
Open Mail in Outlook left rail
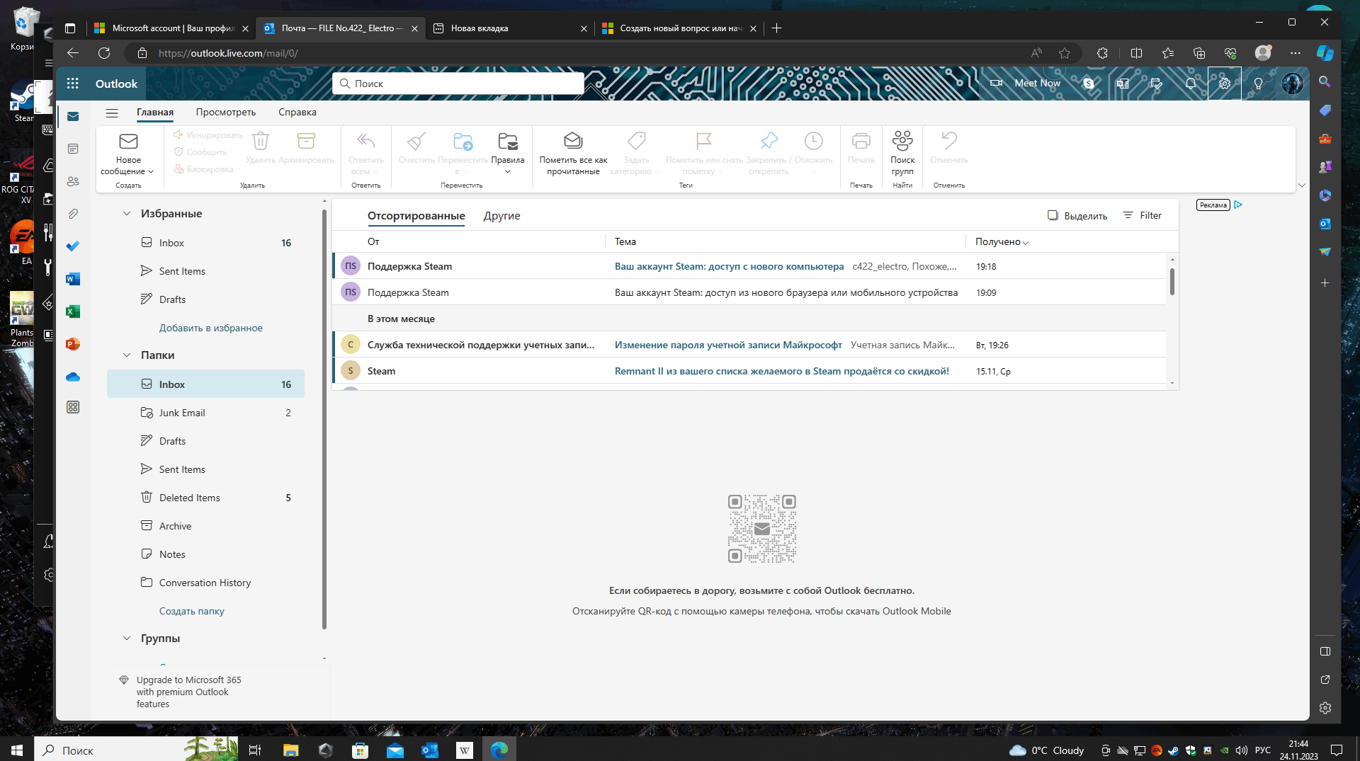73,116
